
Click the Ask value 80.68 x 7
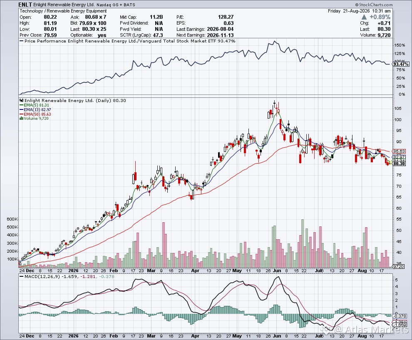pyautogui.click(x=96, y=17)
